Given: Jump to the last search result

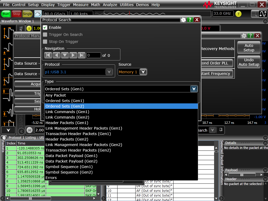Looking at the screenshot, I should pyautogui.click(x=82, y=55).
